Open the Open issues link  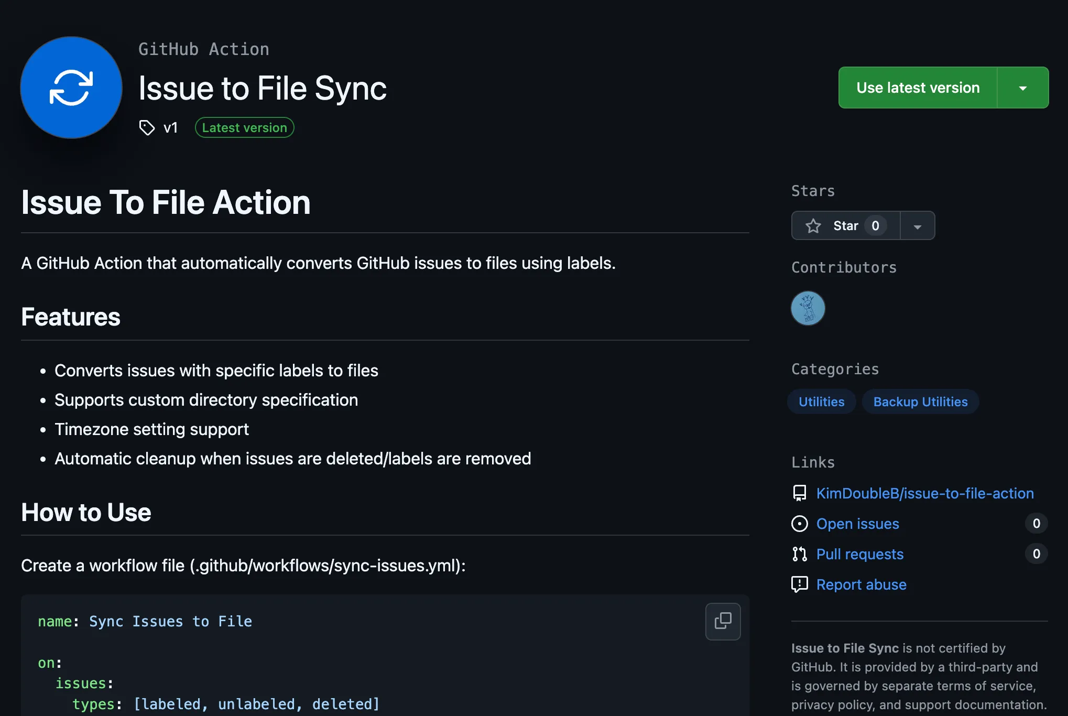click(x=857, y=524)
